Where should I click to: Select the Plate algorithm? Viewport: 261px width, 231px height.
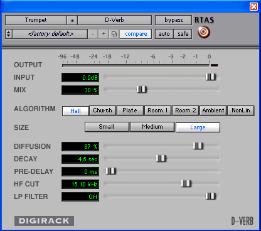click(x=130, y=110)
